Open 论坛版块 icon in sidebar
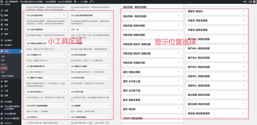 pos(2,40)
